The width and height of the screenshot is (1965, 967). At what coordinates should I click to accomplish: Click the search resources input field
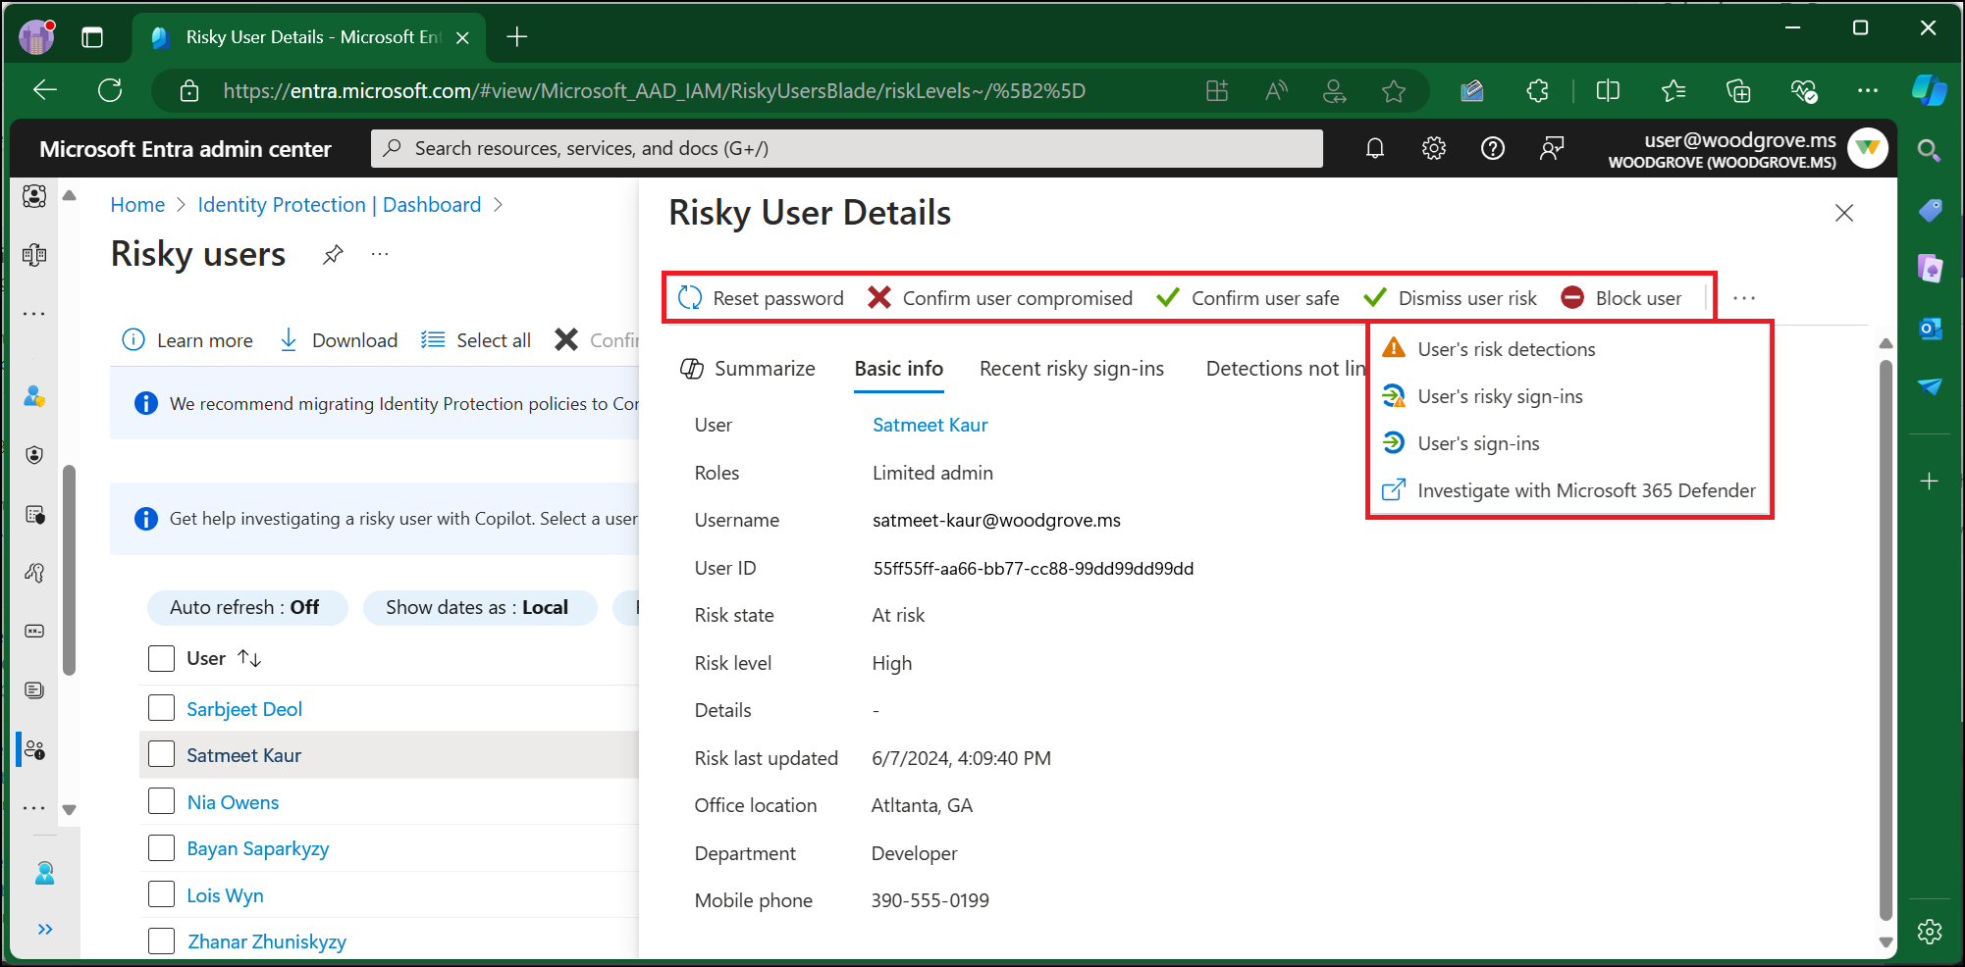point(846,148)
